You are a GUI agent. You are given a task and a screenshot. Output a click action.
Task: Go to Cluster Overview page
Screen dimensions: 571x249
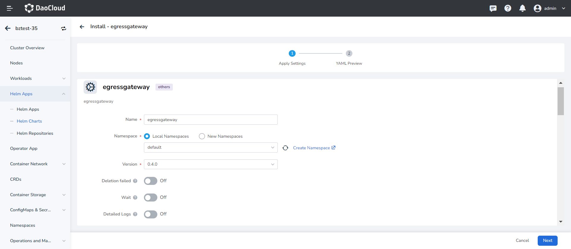tap(27, 48)
